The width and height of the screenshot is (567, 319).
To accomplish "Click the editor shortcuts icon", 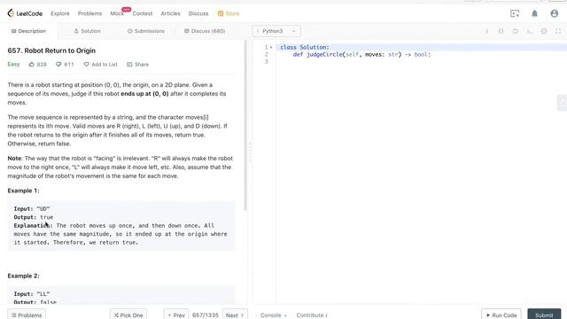I will [x=530, y=32].
